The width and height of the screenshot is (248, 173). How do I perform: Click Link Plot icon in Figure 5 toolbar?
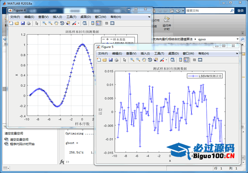[x=172, y=60]
